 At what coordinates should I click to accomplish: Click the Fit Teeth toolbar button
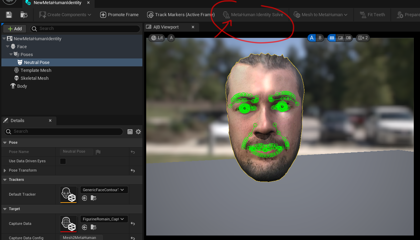(372, 15)
